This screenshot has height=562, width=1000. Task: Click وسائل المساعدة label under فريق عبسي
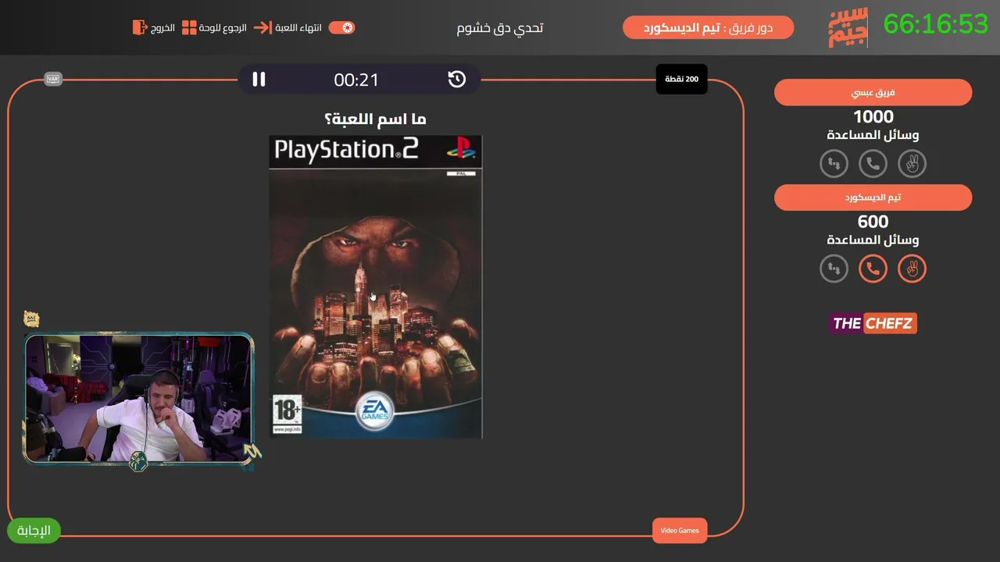tap(873, 135)
